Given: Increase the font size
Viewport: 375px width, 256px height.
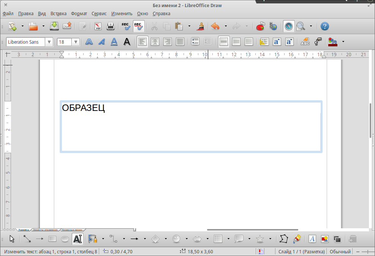Looking at the screenshot, I should pos(277,42).
